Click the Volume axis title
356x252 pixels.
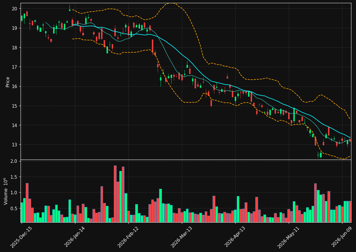click(6, 191)
